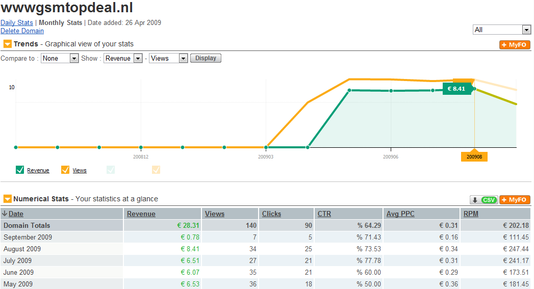The image size is (534, 289).
Task: Click the Views legend label link
Action: tap(80, 170)
